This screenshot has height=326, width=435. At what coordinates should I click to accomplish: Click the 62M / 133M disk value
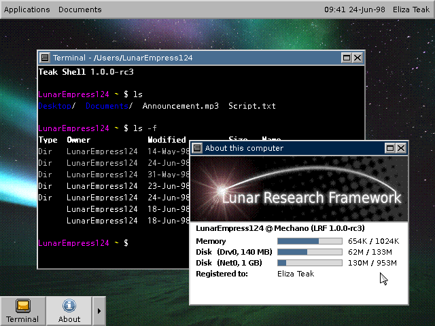(x=370, y=252)
